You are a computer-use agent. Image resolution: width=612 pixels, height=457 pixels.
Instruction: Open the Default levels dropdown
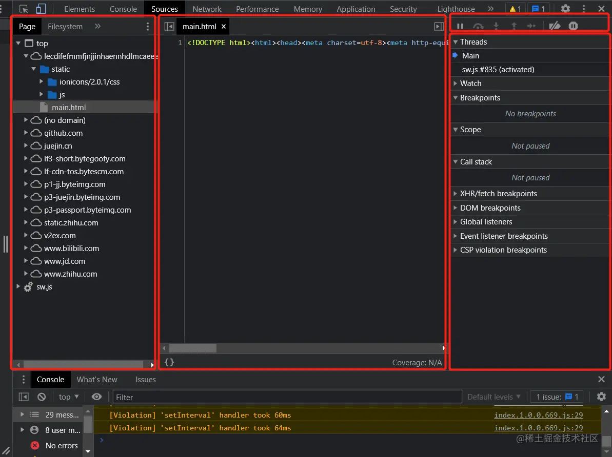493,397
